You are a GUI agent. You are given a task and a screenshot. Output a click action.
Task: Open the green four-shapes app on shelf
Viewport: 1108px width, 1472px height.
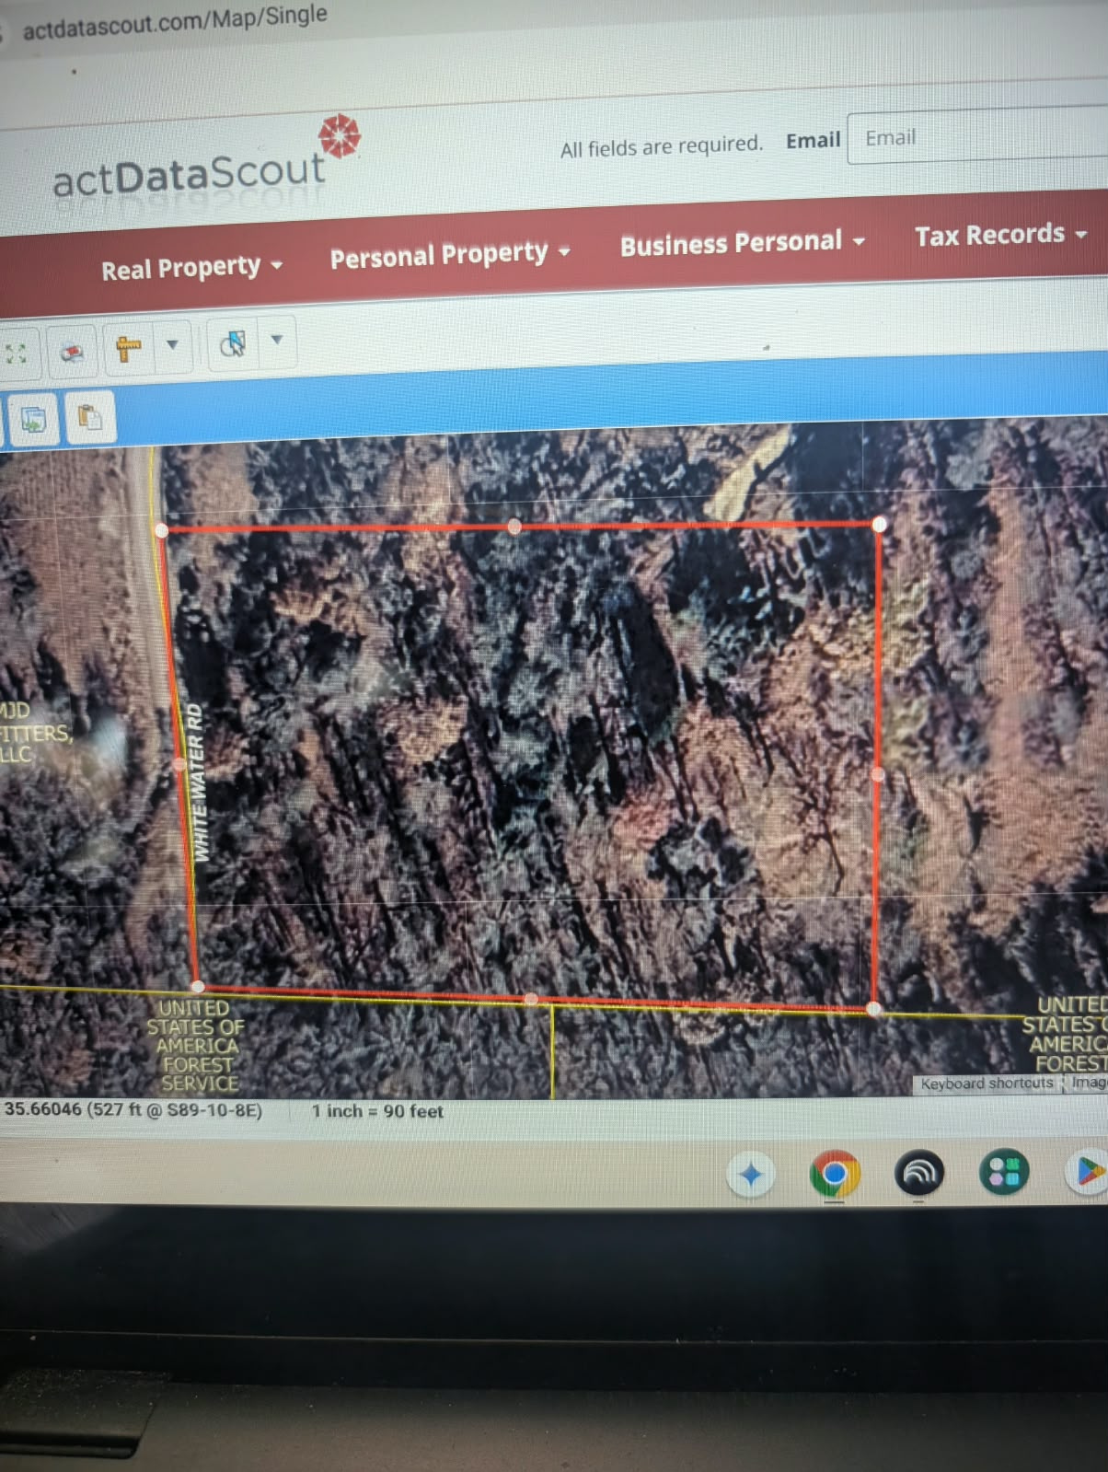pos(1003,1172)
